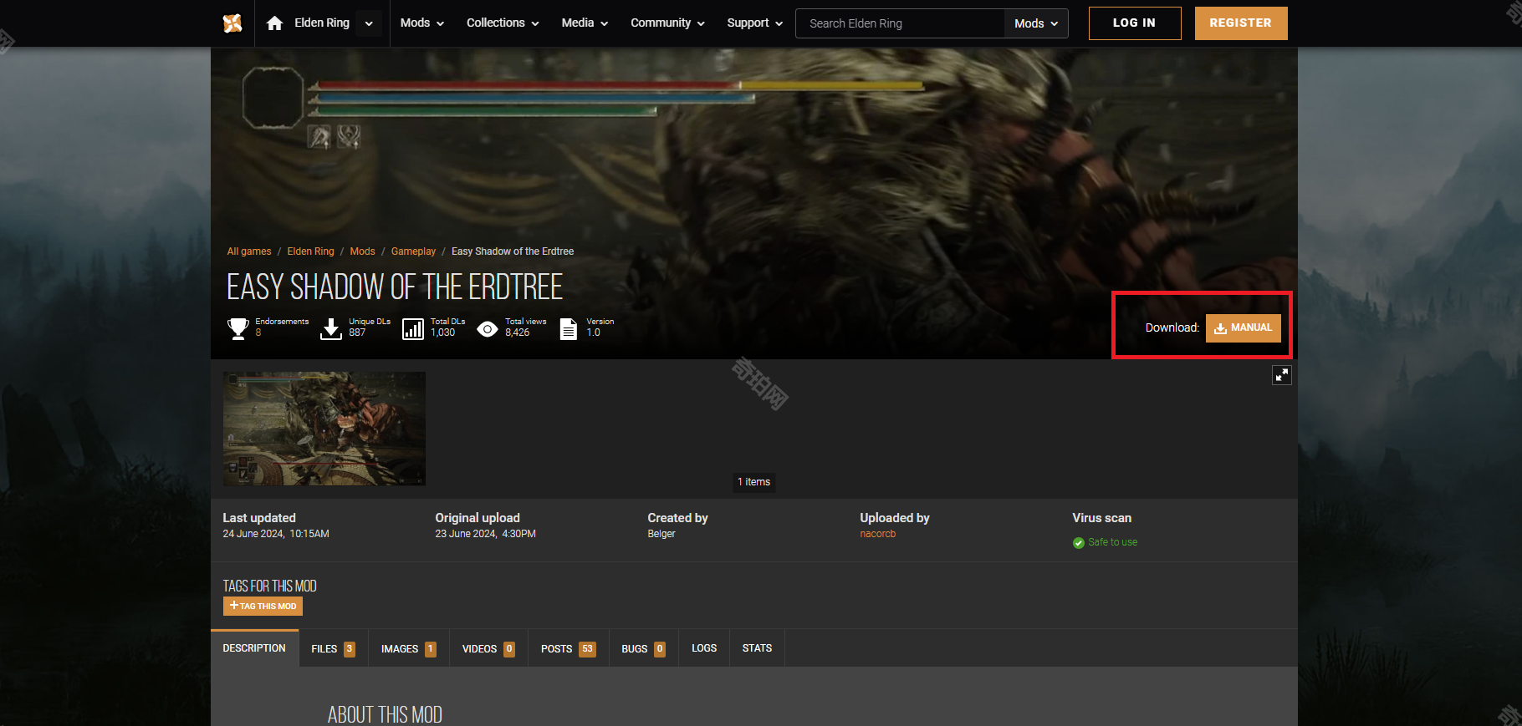Open the Mods navigation menu
This screenshot has height=726, width=1522.
[421, 23]
